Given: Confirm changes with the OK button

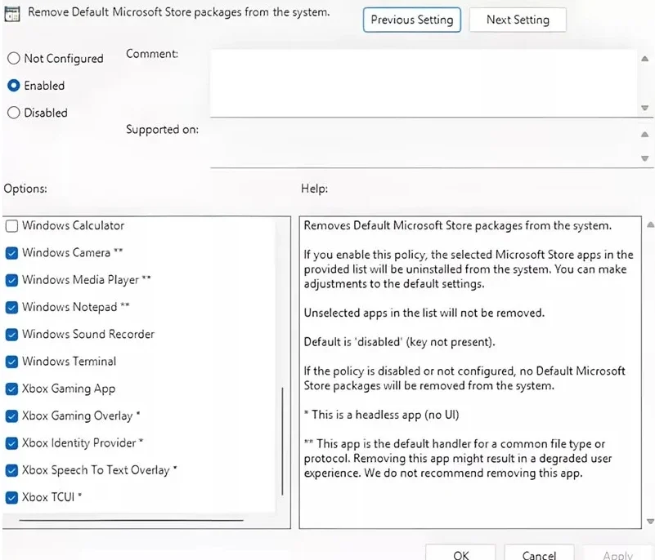Looking at the screenshot, I should [460, 554].
